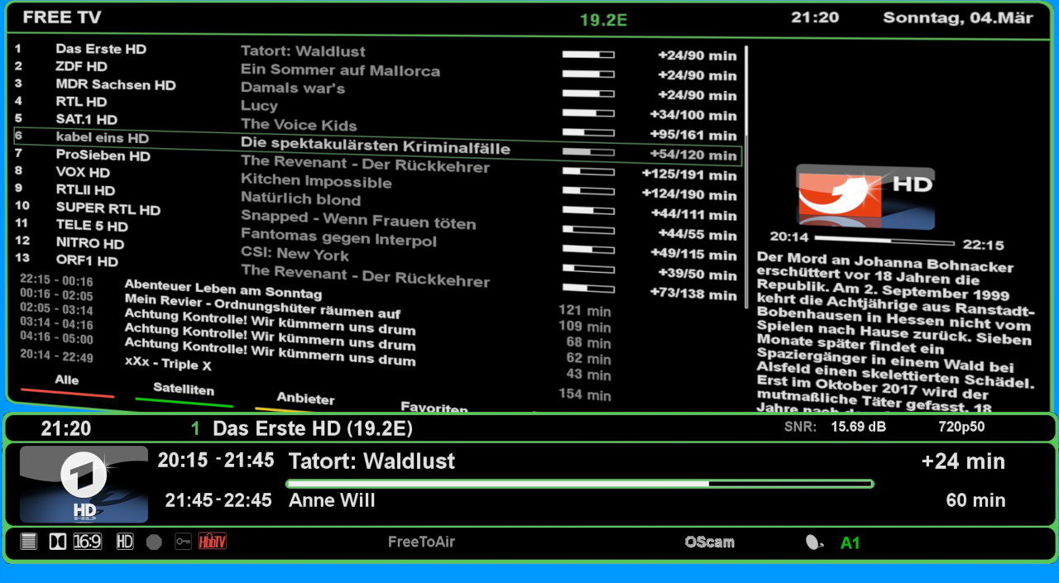Select channel 1 Das Erste HD in the list
Screen dimensions: 1059x583
coord(101,49)
